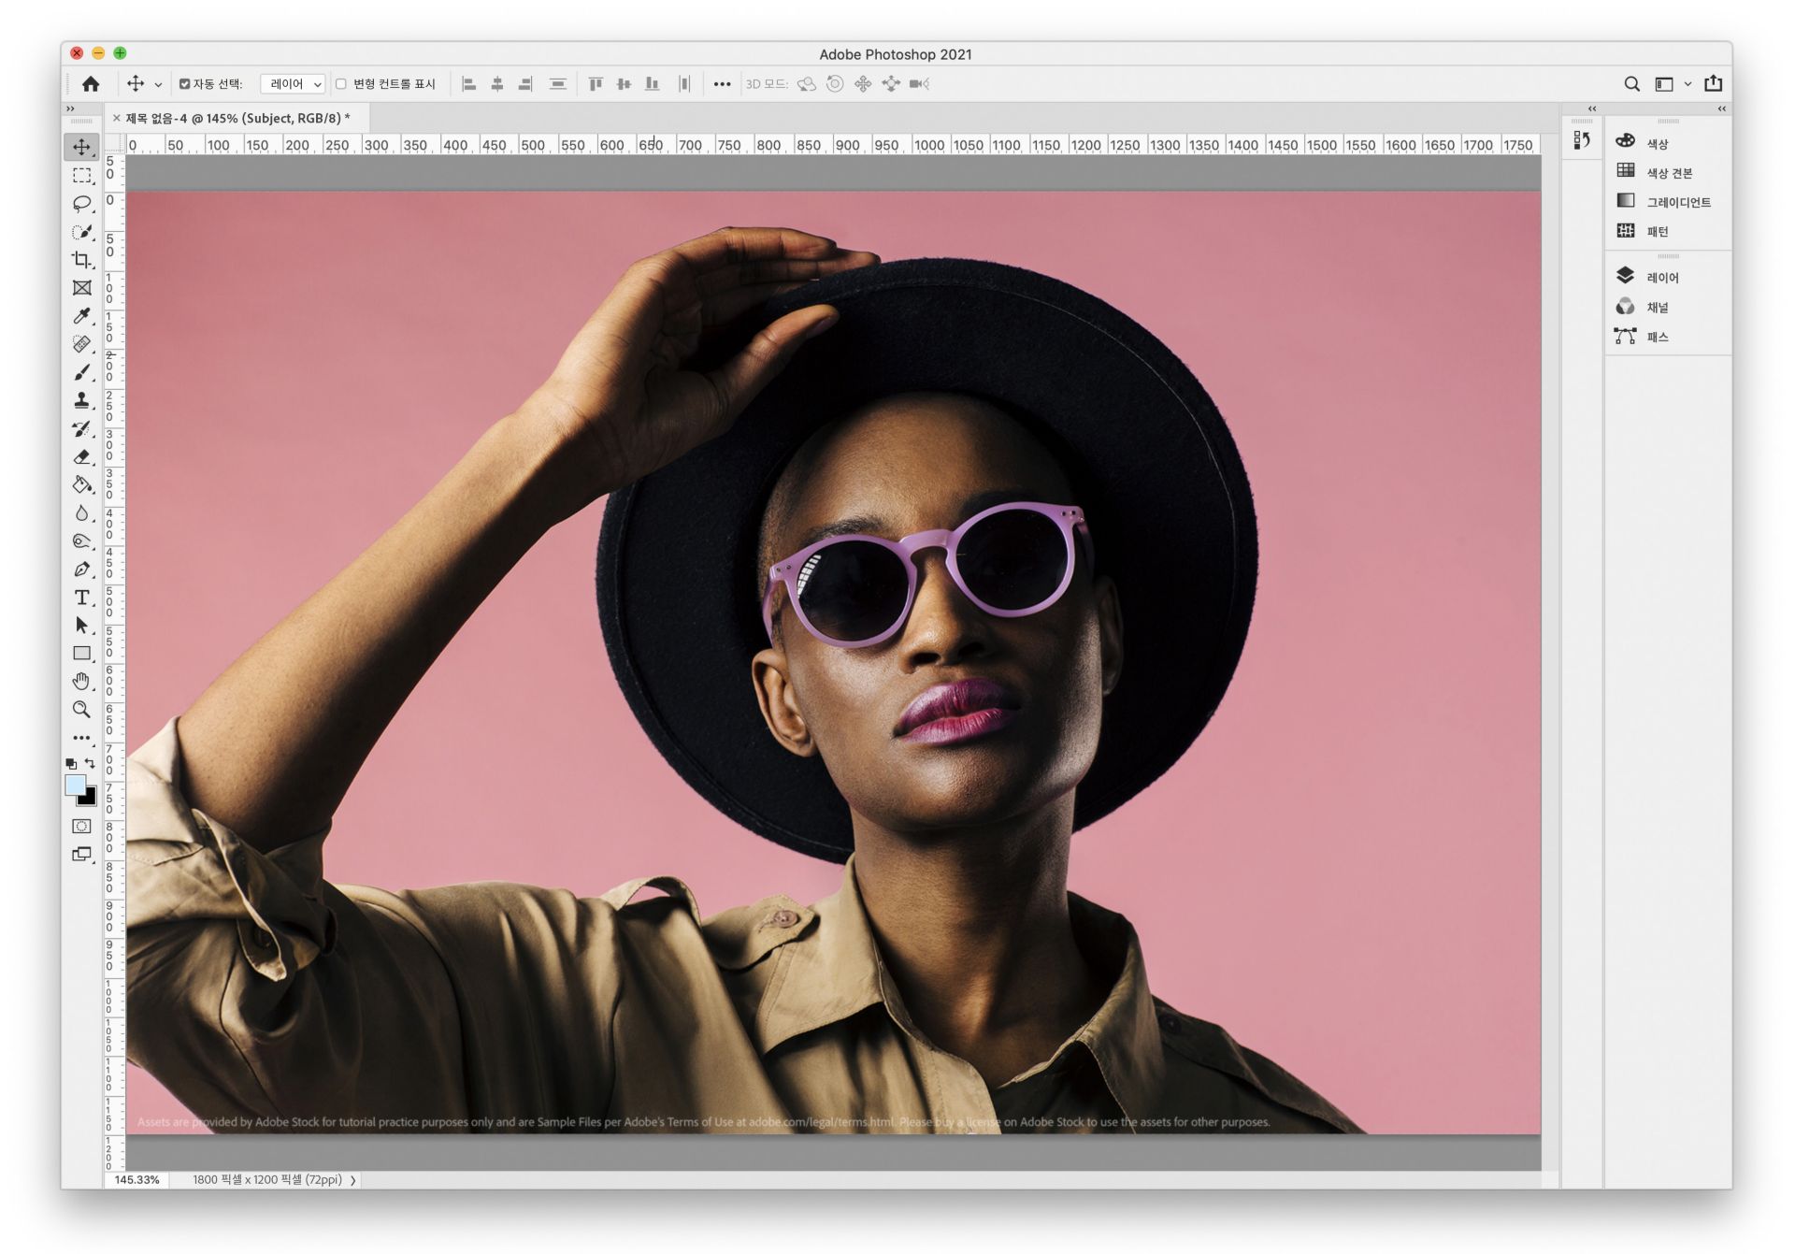Screen dimensions: 1795x1254
Task: Open the 레이어 auto-select dropdown
Action: [293, 84]
